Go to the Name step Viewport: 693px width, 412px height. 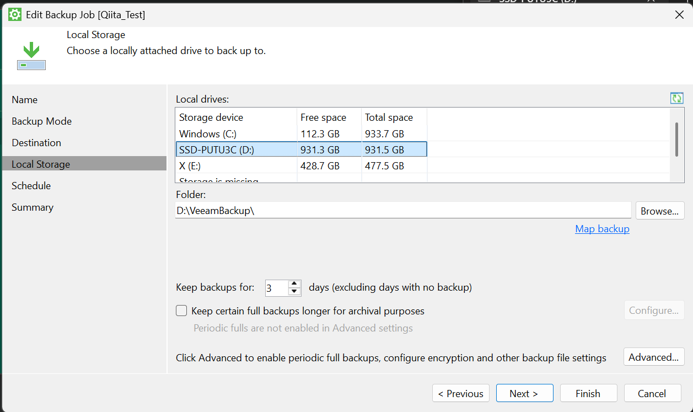pyautogui.click(x=25, y=100)
